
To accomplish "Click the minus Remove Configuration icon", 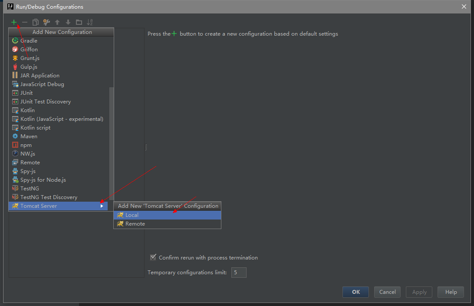I will (25, 22).
